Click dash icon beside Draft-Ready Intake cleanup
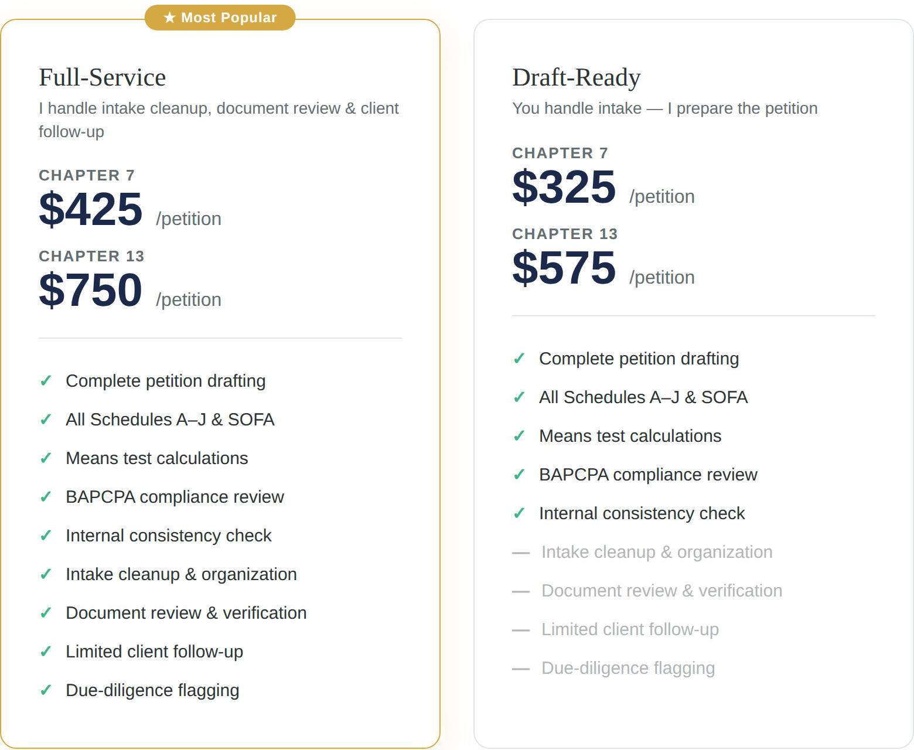Image resolution: width=914 pixels, height=750 pixels. [520, 553]
